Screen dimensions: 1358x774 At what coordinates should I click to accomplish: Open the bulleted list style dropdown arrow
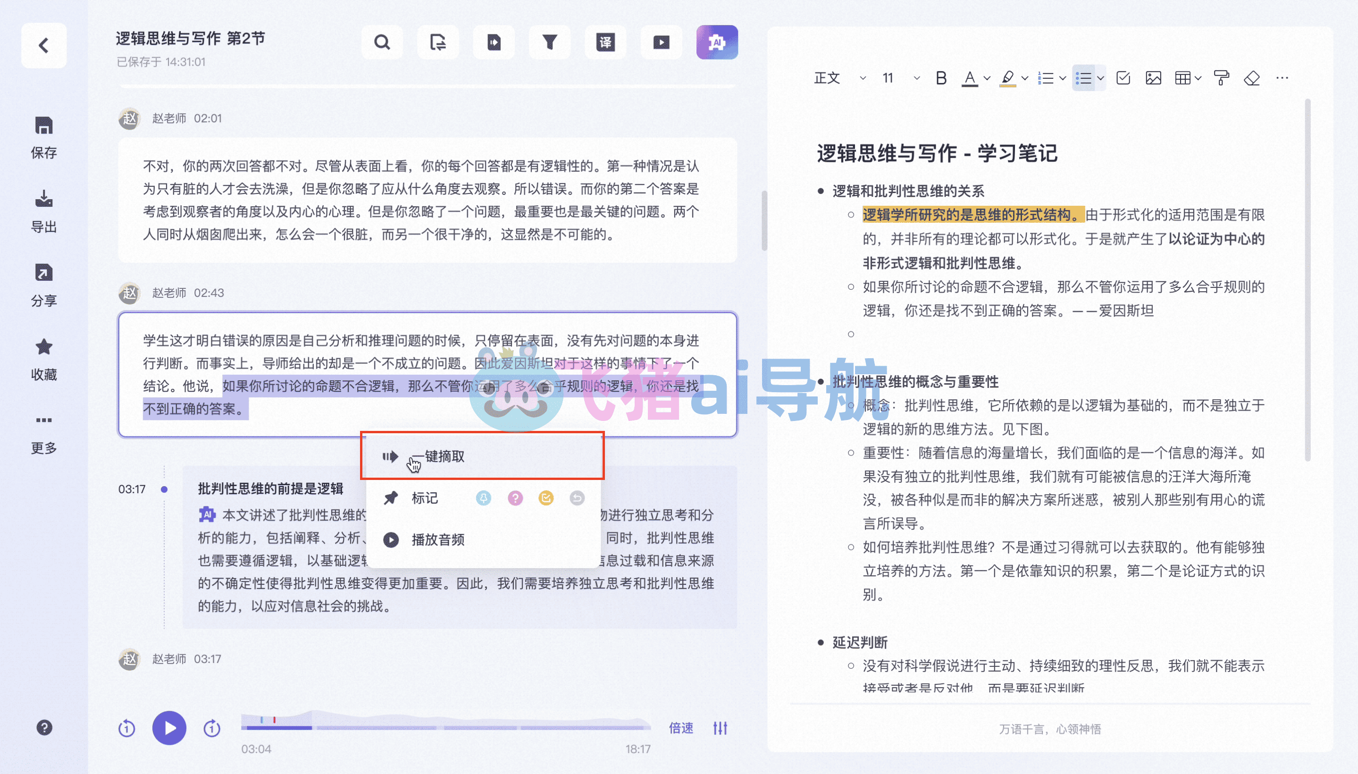point(1100,78)
